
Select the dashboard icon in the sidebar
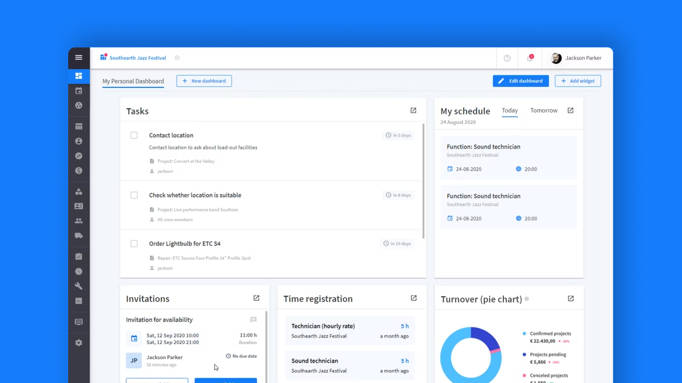[78, 75]
